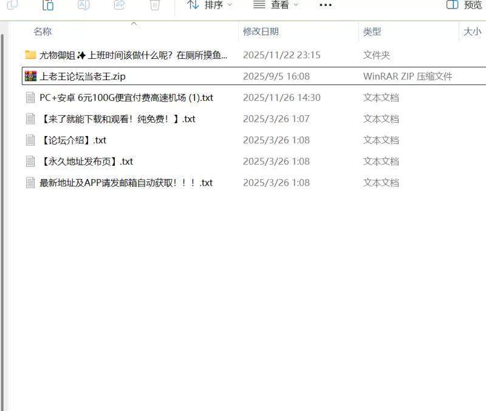Select 【来了就能下载和观看！纯免费！】.txt
The image size is (486, 411).
(254, 119)
